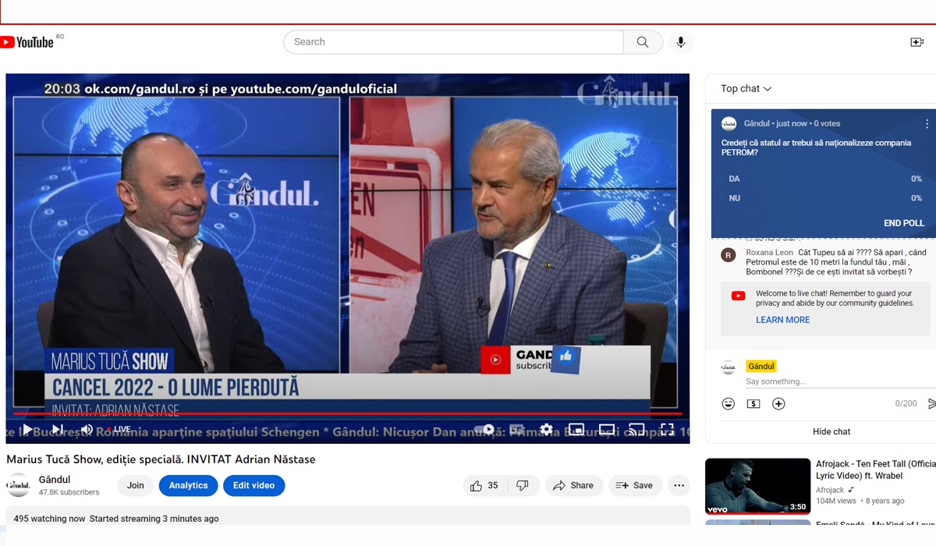Click the YouTube home logo
Screen dimensions: 936x546
click(x=27, y=42)
